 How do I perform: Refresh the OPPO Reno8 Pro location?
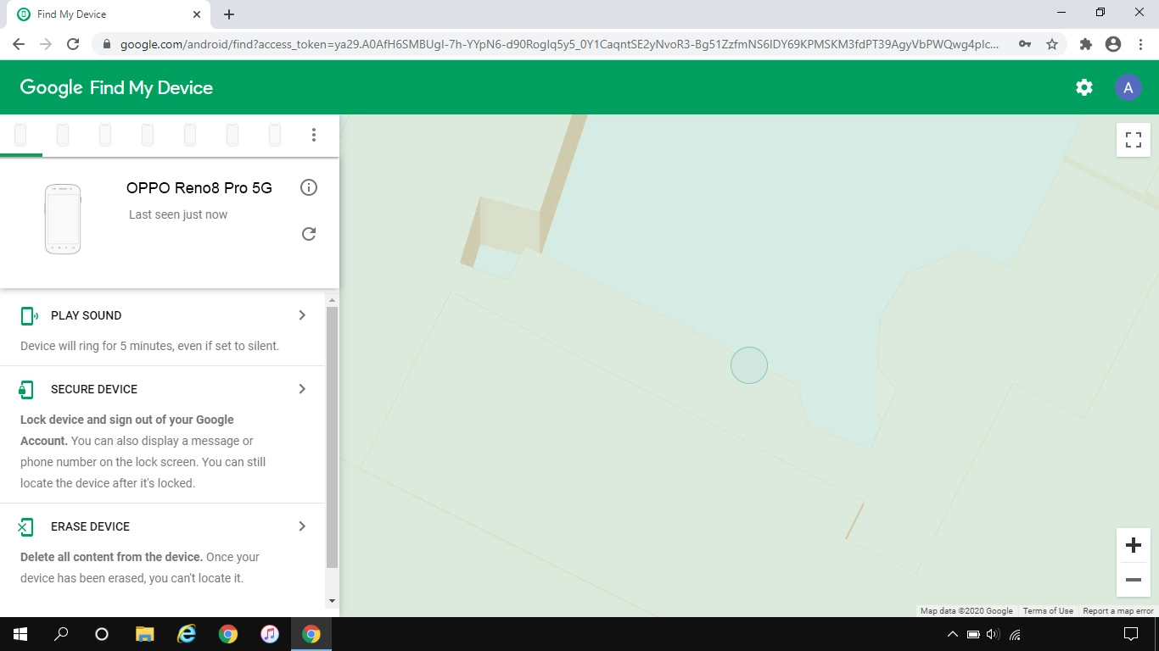pos(309,234)
